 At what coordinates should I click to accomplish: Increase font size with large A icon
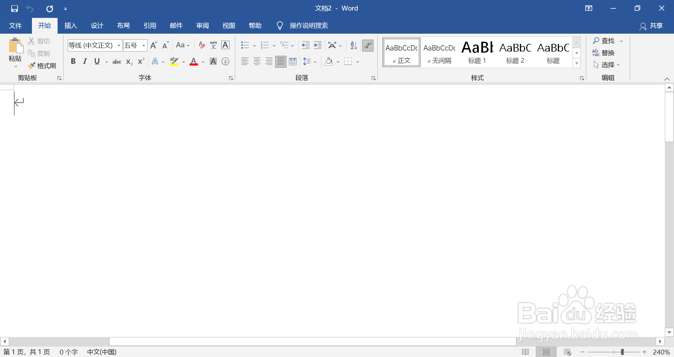click(x=154, y=45)
